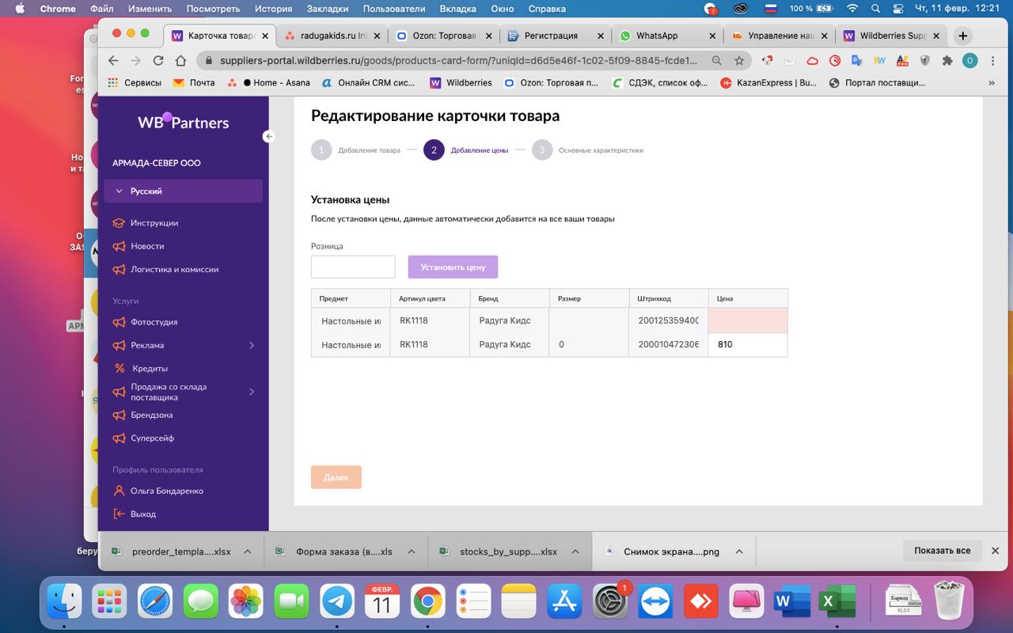Show hidden bookmarks overflow chevron
The image size is (1013, 633).
pyautogui.click(x=992, y=82)
